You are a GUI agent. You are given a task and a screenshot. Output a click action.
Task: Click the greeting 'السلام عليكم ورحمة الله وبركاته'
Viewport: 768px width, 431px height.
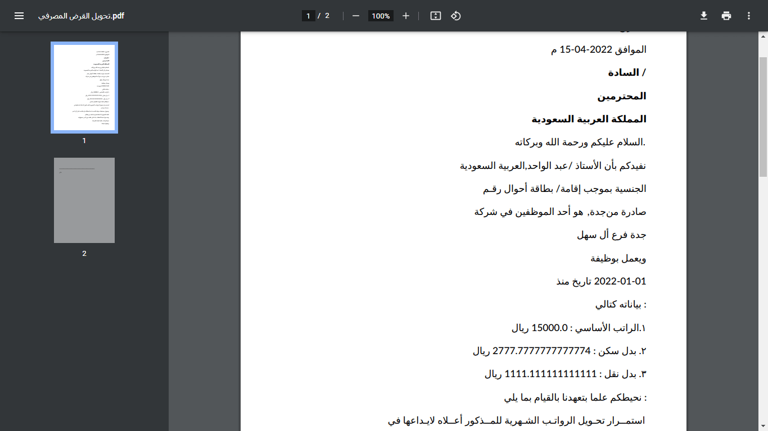point(580,143)
